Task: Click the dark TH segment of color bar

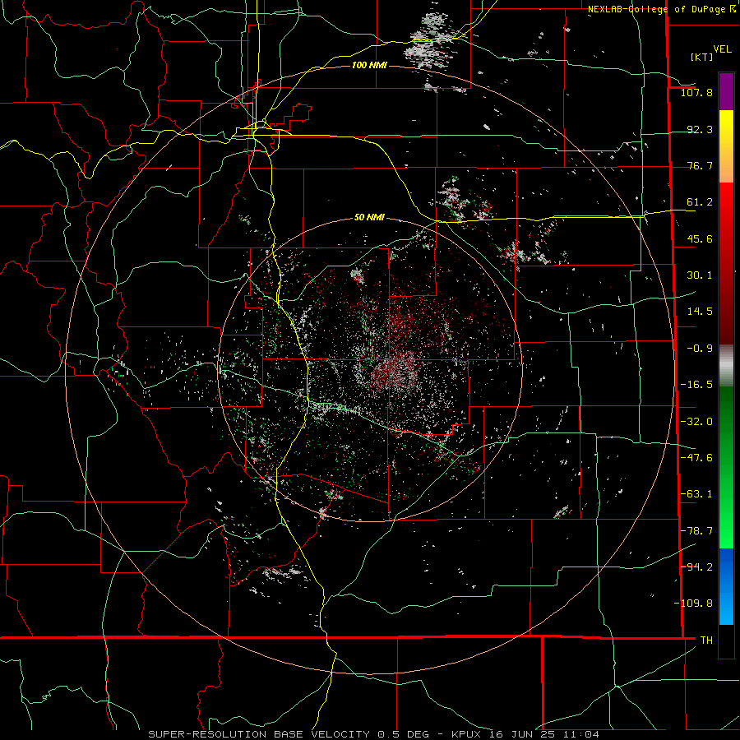Action: (x=726, y=641)
